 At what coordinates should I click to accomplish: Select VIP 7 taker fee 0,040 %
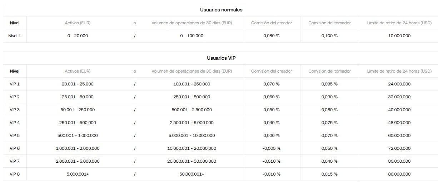coord(329,161)
